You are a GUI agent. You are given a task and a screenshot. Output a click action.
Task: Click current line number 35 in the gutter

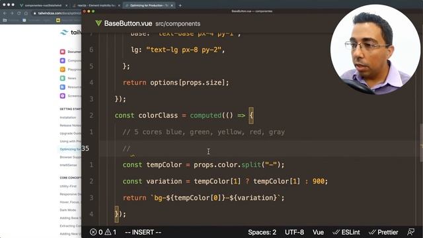click(x=85, y=148)
